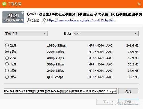
Task: Click the clock duration icon
Action: click(x=29, y=20)
